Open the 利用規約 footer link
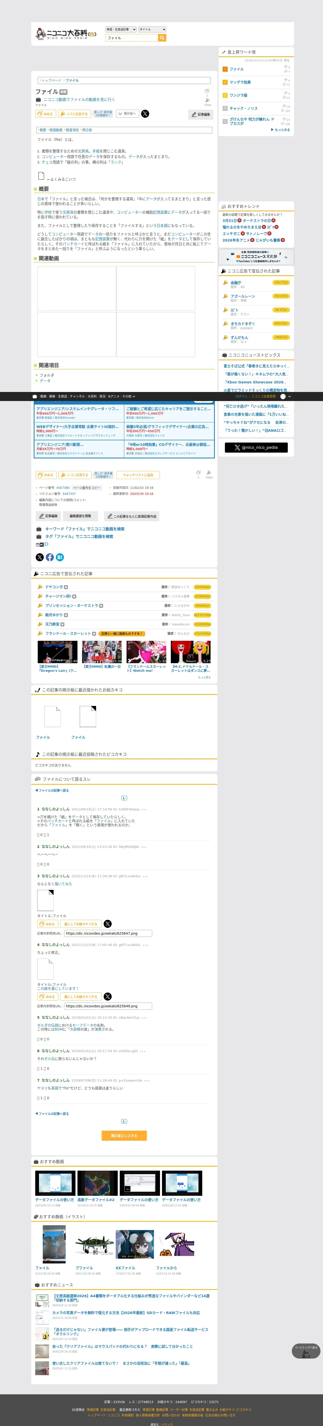This screenshot has height=1426, width=323. tap(128, 1415)
